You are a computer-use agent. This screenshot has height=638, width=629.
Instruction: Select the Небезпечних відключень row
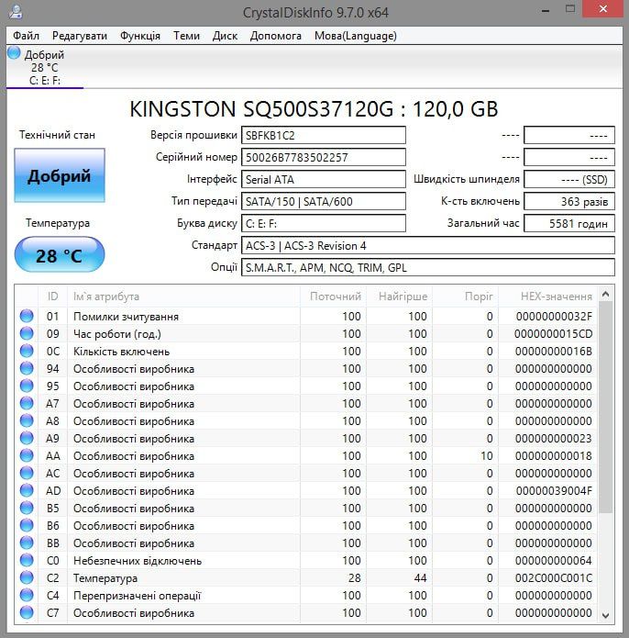306,560
